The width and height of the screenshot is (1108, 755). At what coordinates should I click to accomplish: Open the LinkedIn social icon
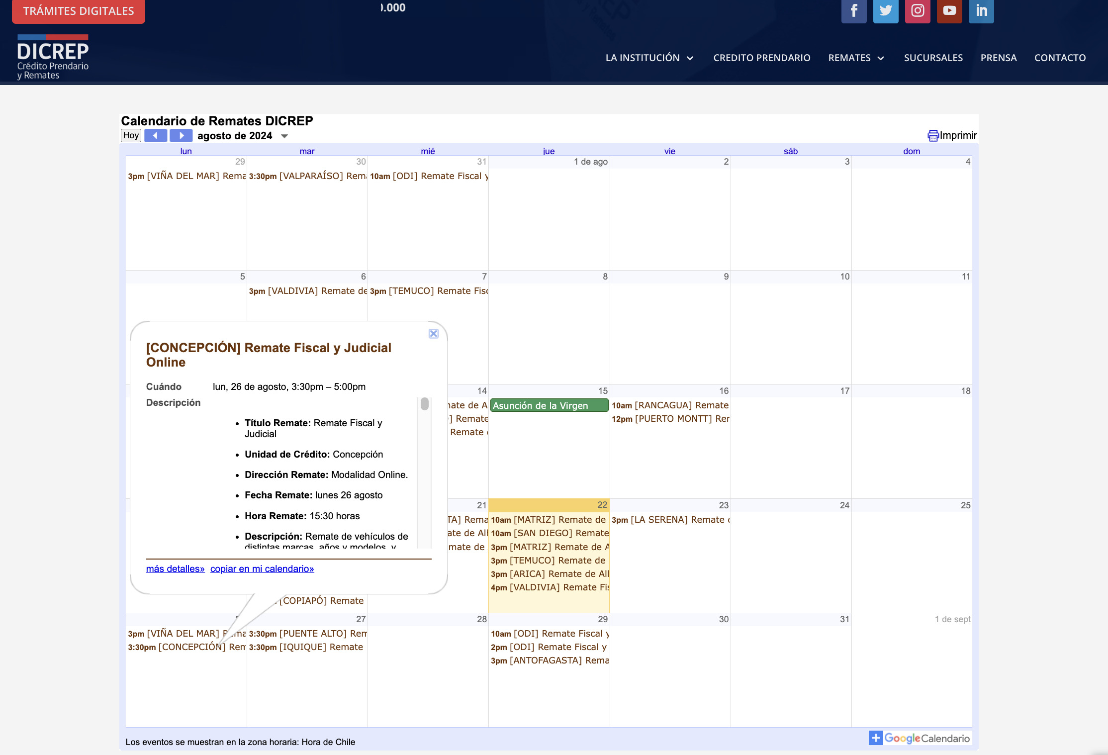(x=981, y=10)
